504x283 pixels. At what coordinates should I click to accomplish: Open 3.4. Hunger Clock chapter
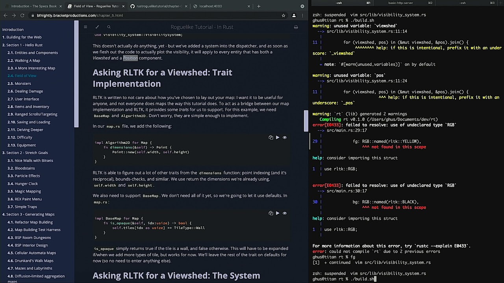coord(22,184)
